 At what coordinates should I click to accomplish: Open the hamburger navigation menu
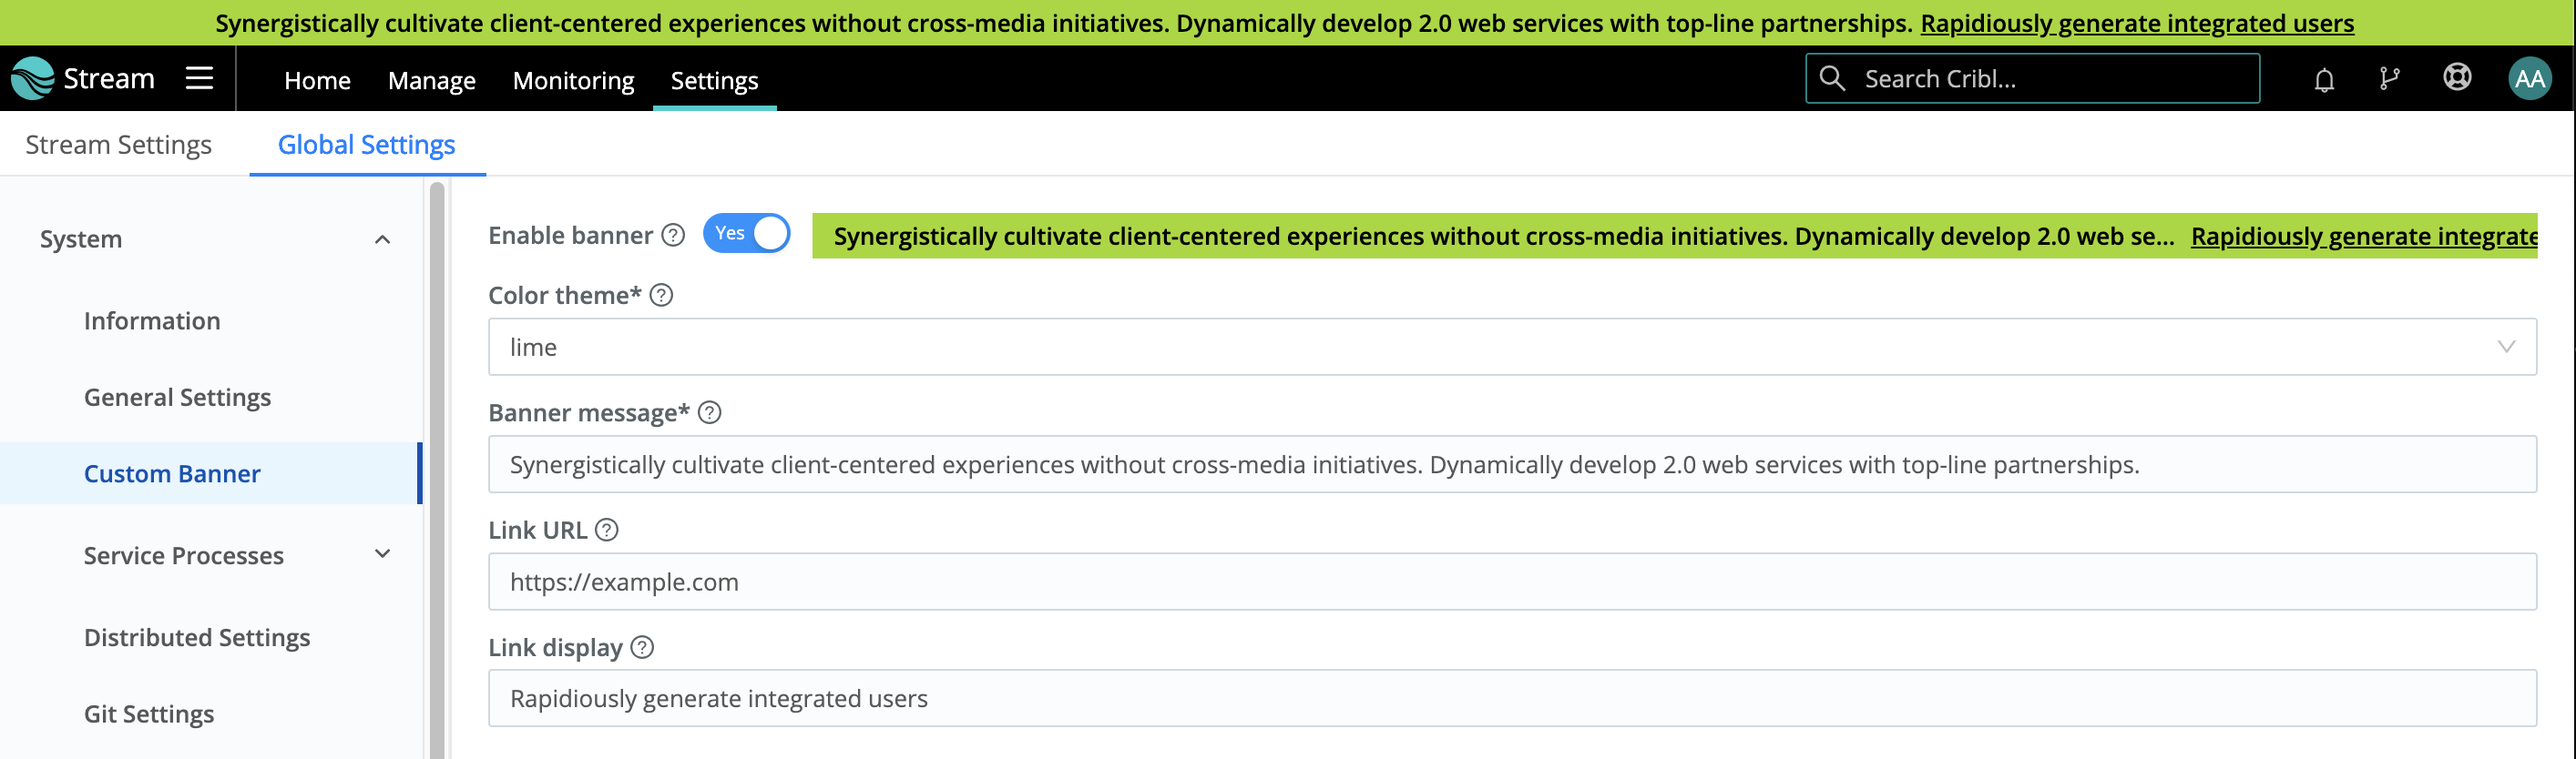(199, 78)
